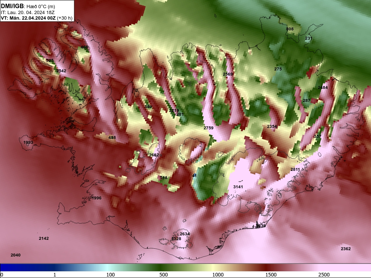Click the map value 1996
The width and height of the screenshot is (371, 278).
point(96,198)
